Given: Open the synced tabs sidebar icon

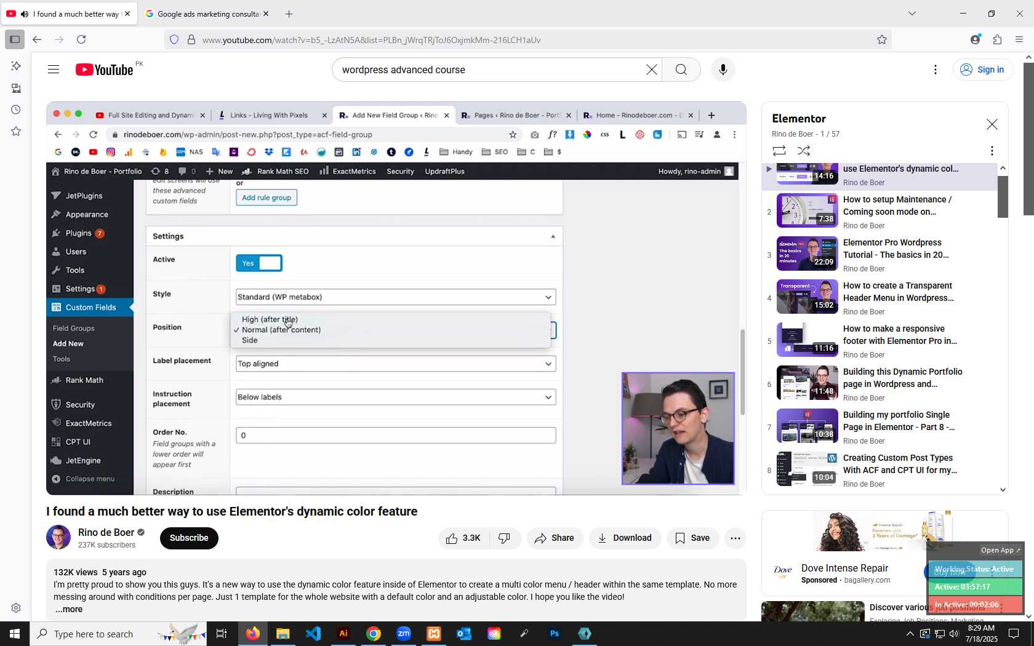Looking at the screenshot, I should coord(16,88).
